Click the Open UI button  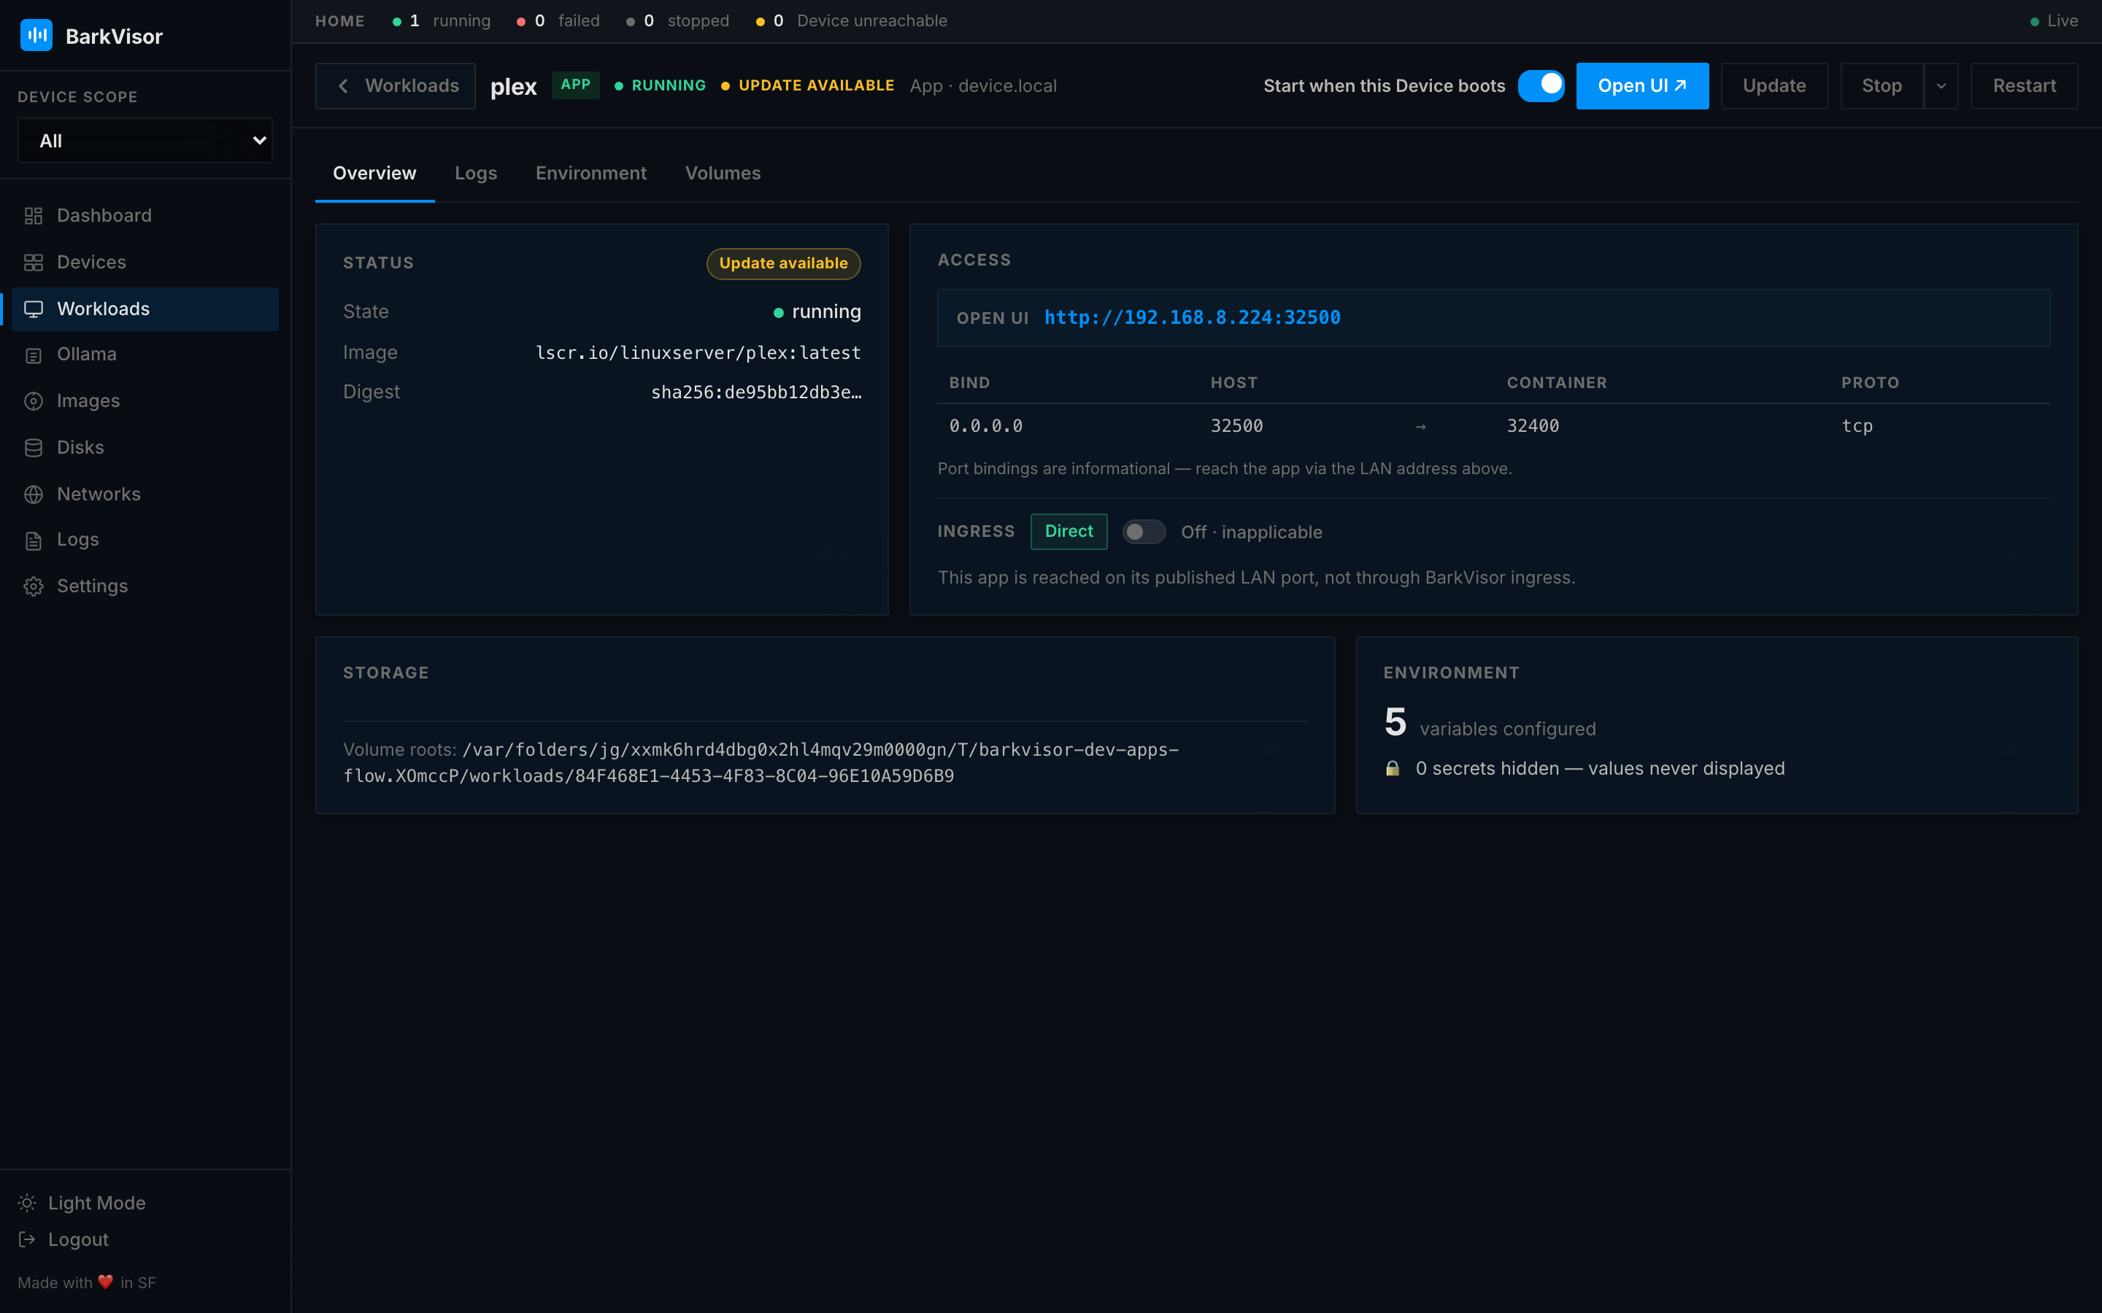1641,86
